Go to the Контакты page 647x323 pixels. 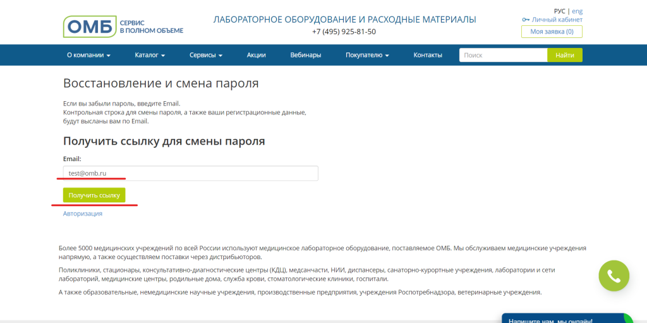pyautogui.click(x=428, y=55)
